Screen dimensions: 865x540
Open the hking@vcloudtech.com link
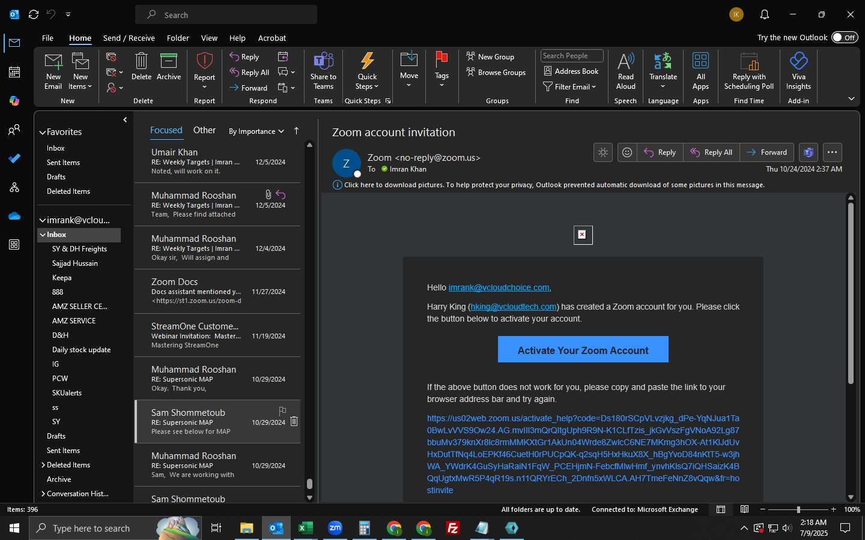[514, 307]
